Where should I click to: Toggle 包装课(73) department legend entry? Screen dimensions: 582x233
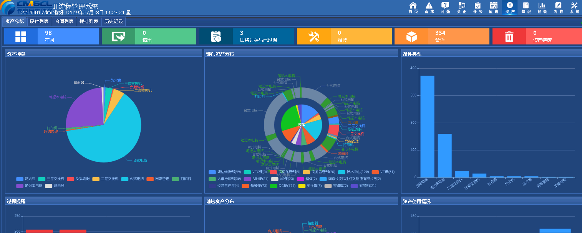coord(254,186)
